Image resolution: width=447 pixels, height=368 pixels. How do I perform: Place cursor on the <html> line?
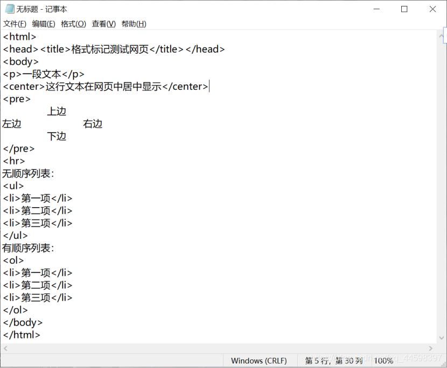pos(19,37)
